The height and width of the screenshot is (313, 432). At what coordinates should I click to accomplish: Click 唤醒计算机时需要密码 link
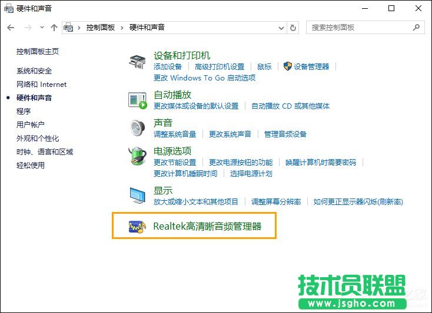tap(321, 163)
